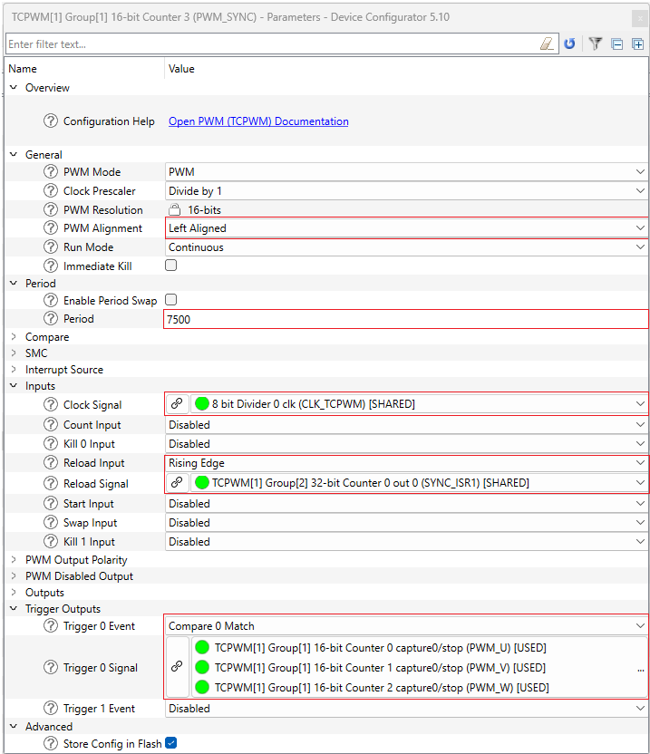The image size is (650, 754).
Task: Click the ellipsis button for Trigger 0 Signal
Action: pyautogui.click(x=640, y=668)
